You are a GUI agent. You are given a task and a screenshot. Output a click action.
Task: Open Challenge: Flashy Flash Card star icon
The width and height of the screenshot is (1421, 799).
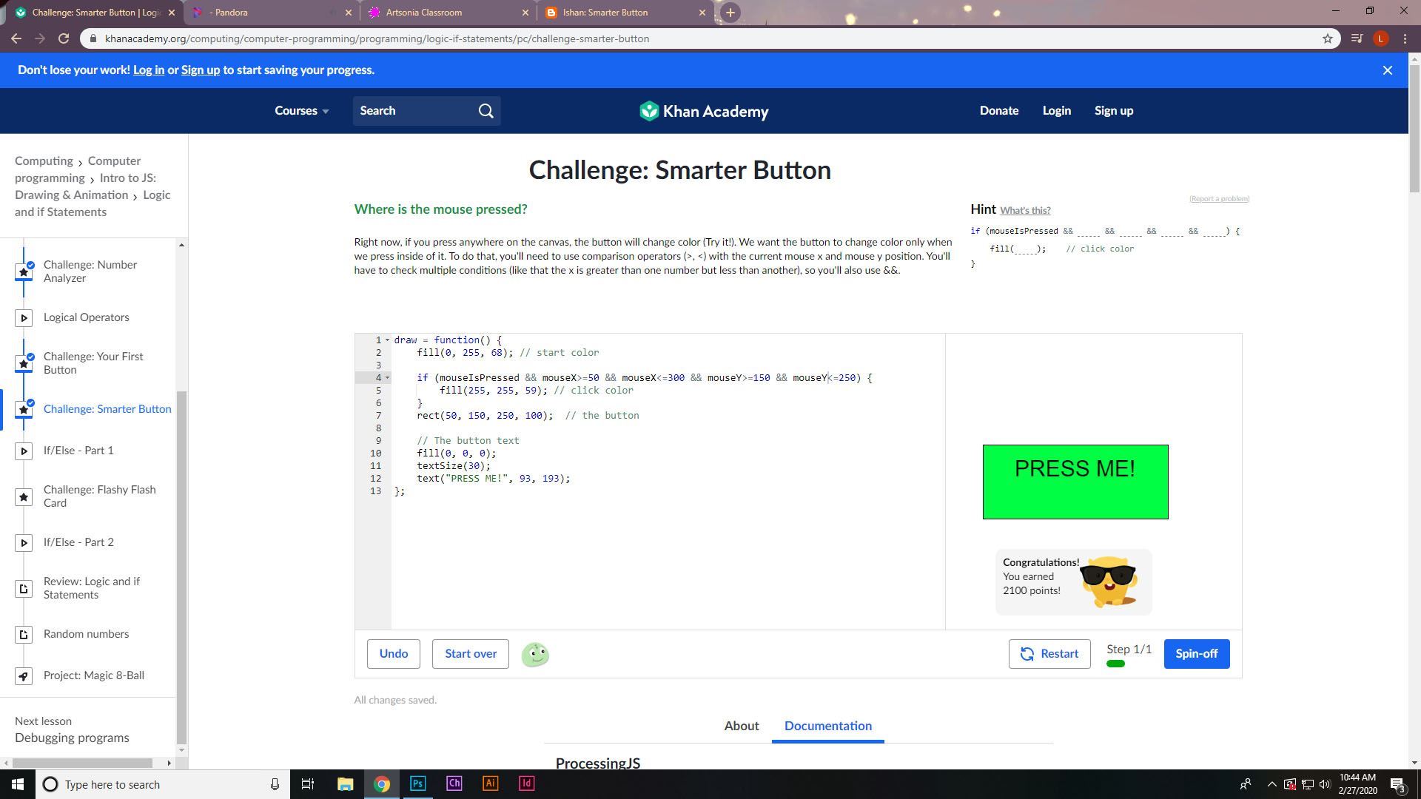tap(24, 497)
